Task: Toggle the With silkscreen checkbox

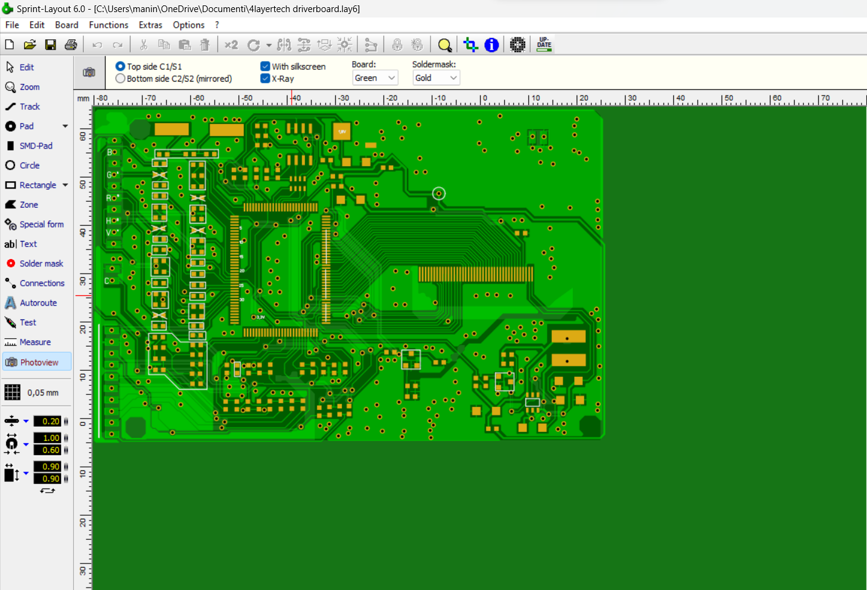Action: pyautogui.click(x=265, y=66)
